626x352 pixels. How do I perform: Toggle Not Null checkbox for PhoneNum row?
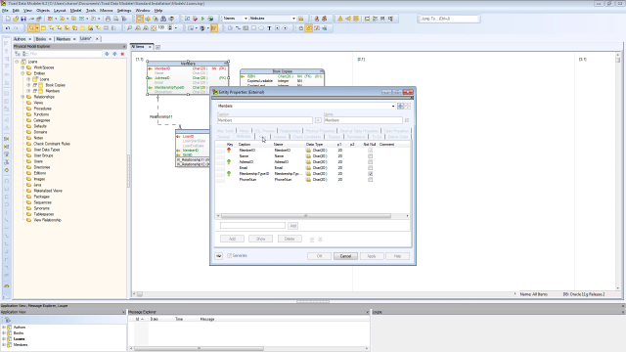(x=370, y=180)
